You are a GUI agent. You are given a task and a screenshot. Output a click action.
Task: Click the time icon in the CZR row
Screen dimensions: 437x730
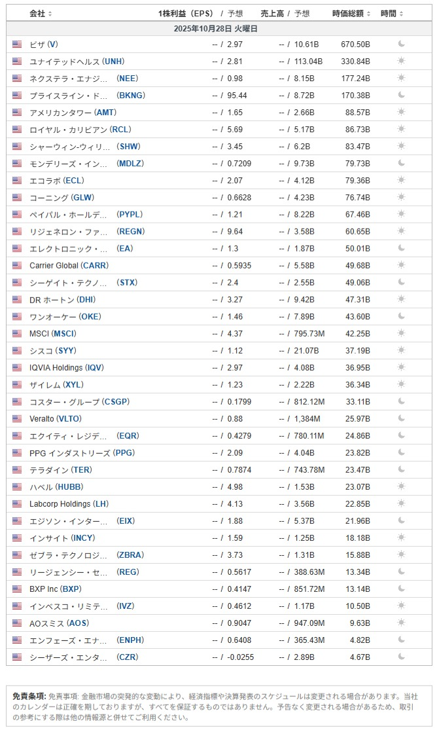[x=402, y=657]
